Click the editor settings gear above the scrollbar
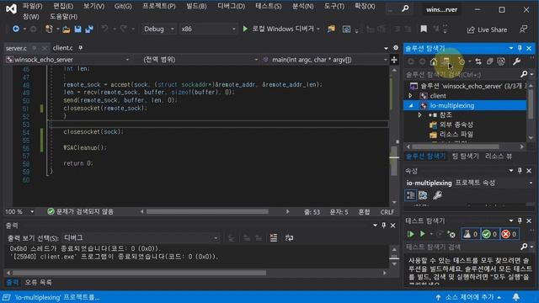 [x=396, y=48]
